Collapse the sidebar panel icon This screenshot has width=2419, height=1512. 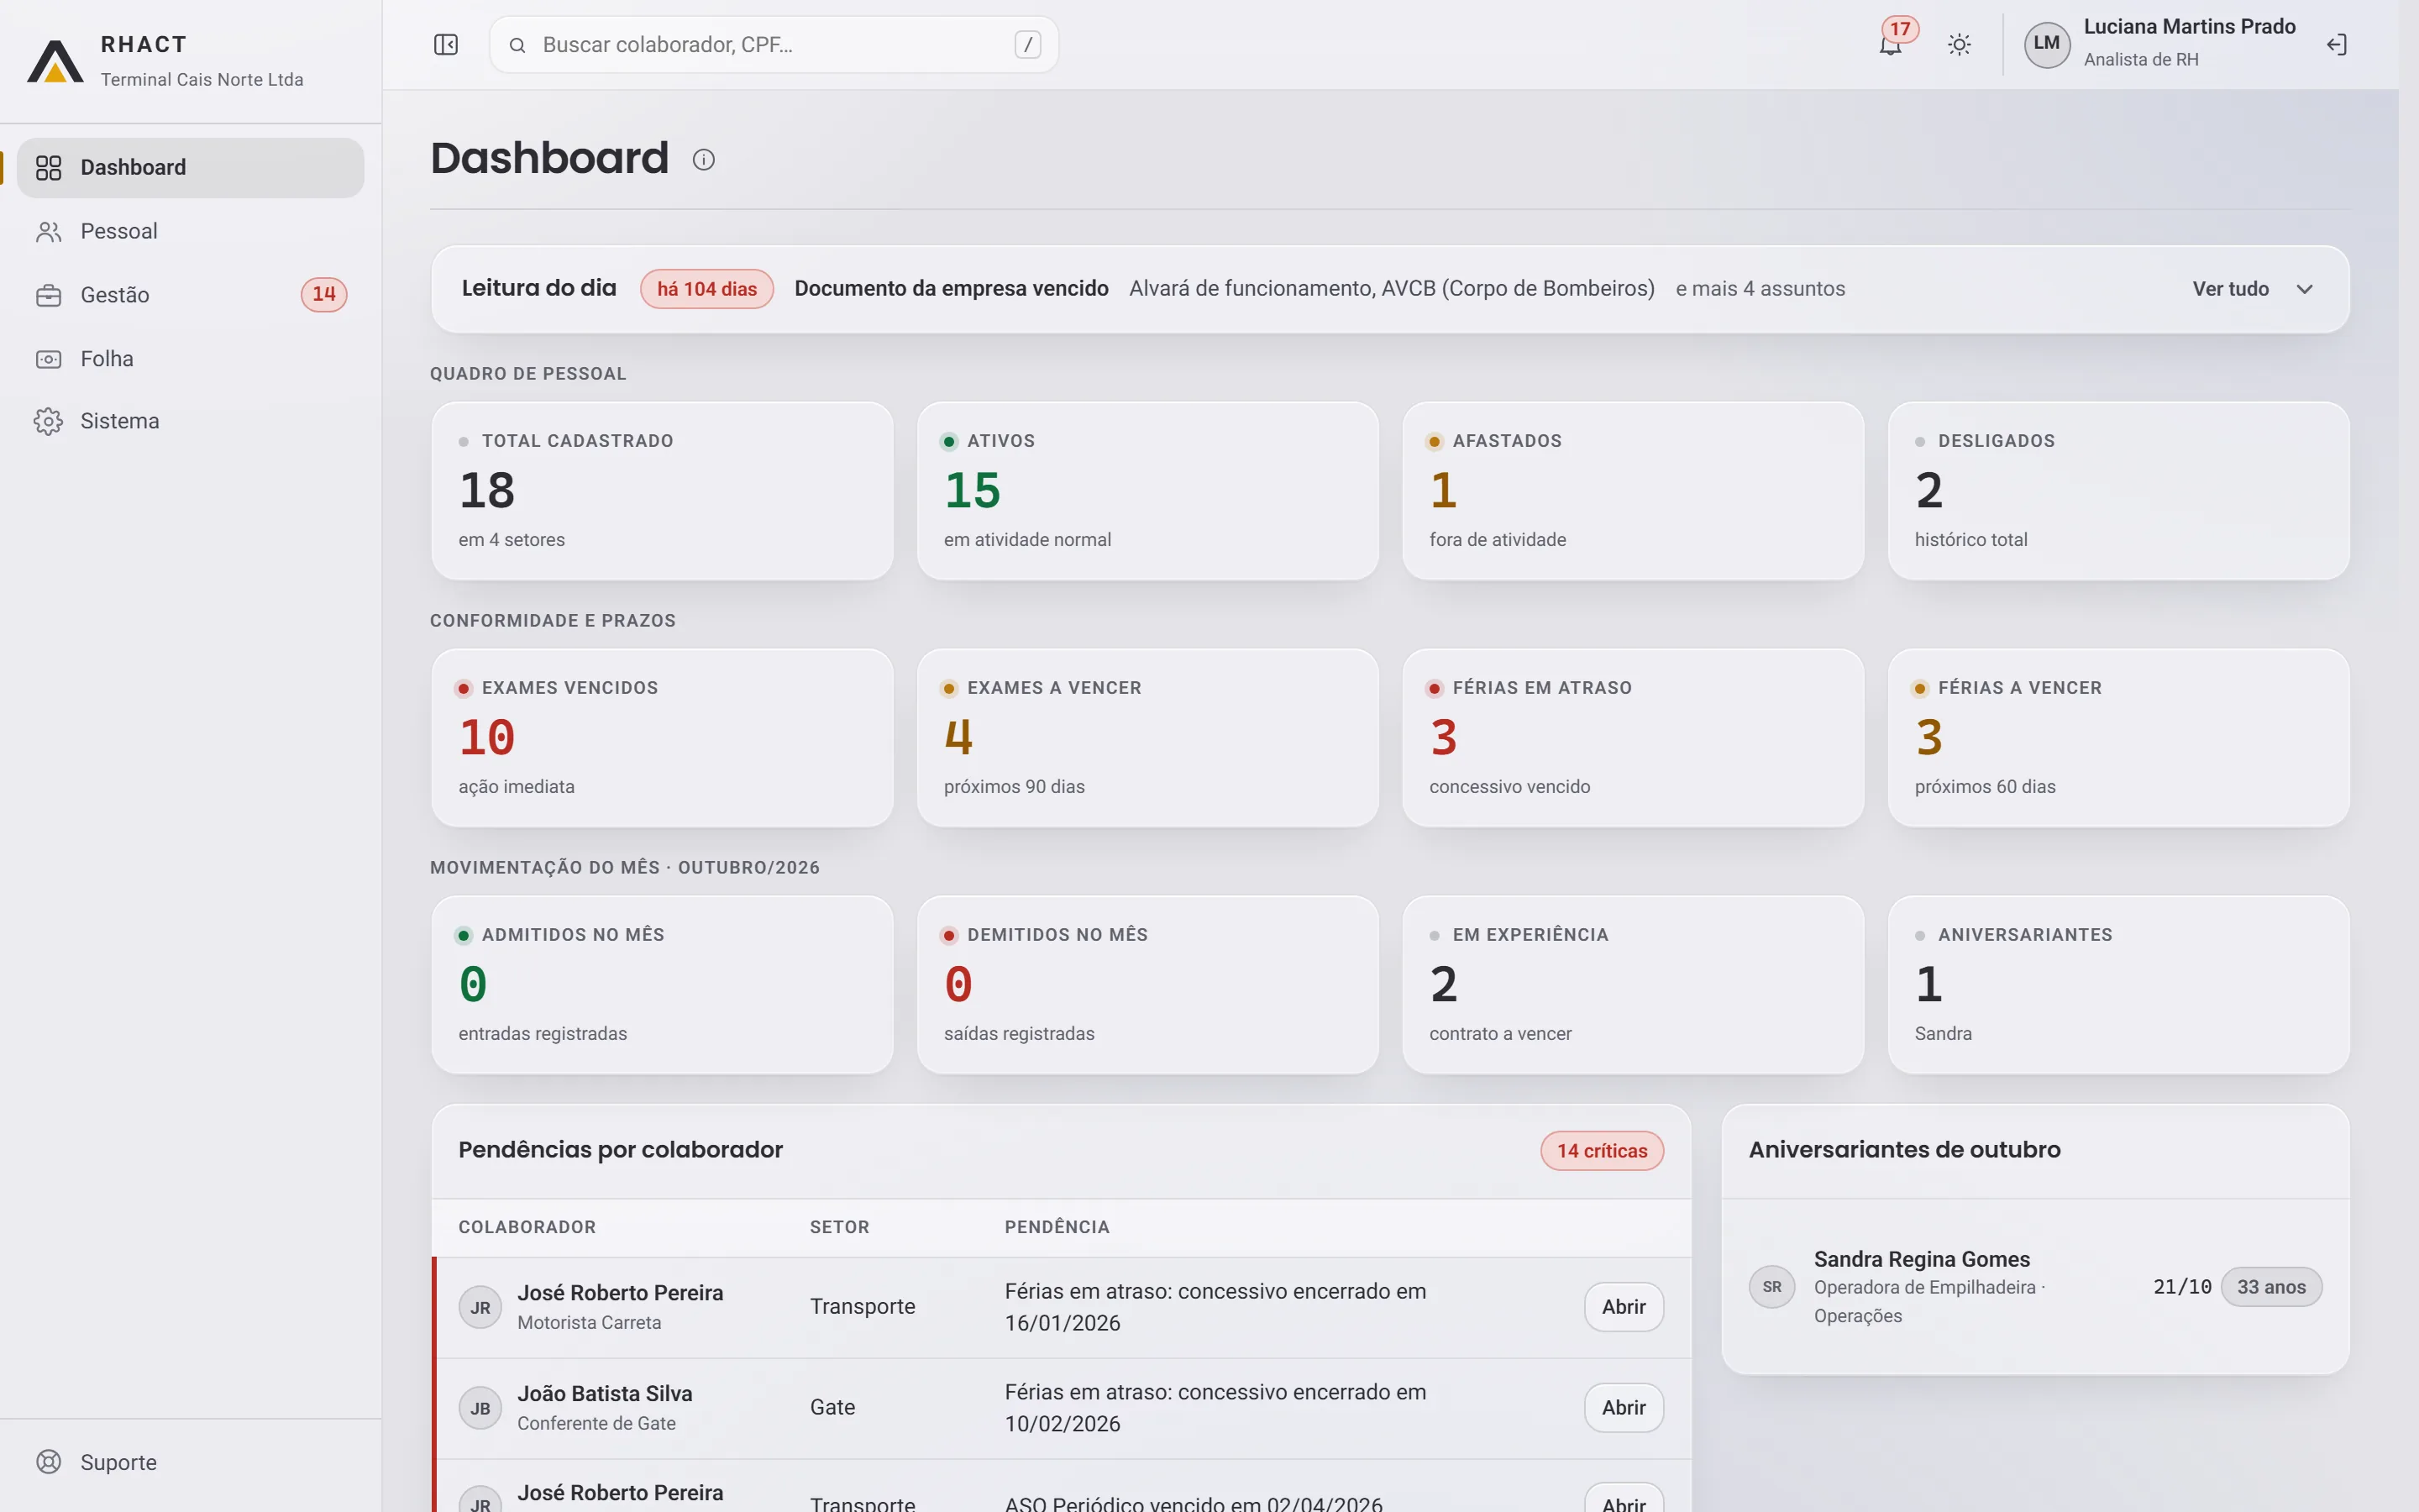point(446,45)
